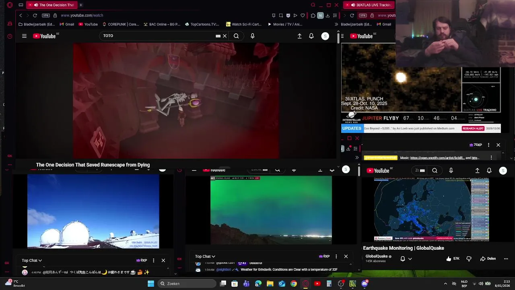Share the GlobalQuake video with Delen
This screenshot has width=515, height=290.
tap(488, 259)
